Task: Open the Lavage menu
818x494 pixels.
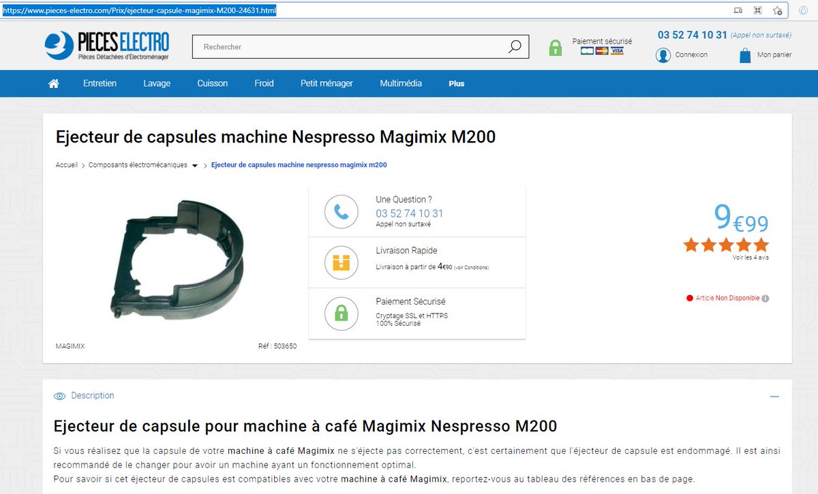Action: 157,83
